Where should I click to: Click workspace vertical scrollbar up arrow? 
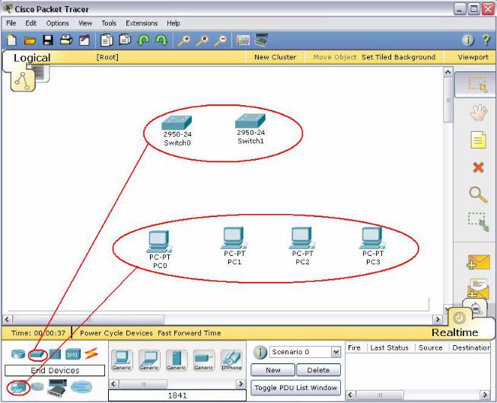click(448, 72)
